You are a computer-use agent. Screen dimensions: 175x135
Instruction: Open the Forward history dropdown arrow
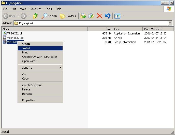click(x=29, y=16)
